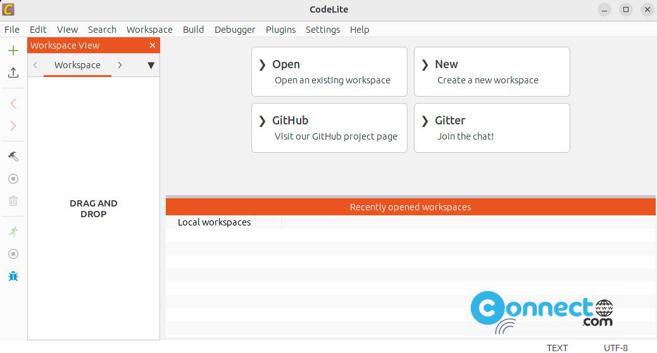Click the stop running program icon above the bug
This screenshot has width=657, height=353.
[13, 254]
